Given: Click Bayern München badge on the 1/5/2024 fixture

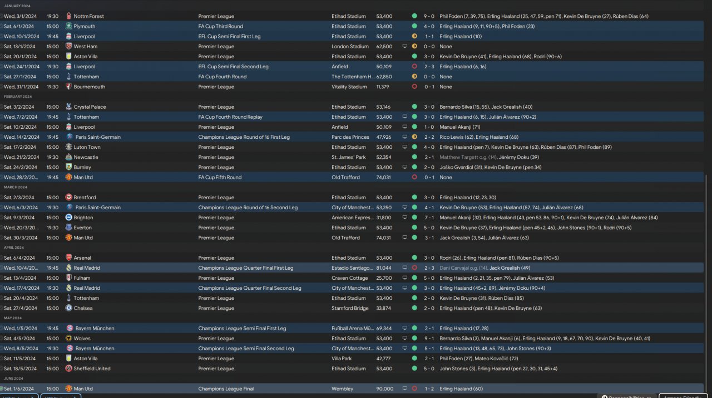Looking at the screenshot, I should [69, 329].
